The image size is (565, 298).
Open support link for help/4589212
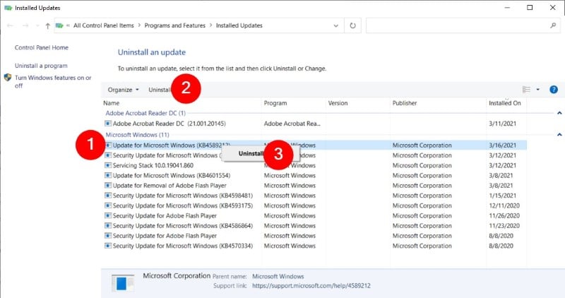311,286
